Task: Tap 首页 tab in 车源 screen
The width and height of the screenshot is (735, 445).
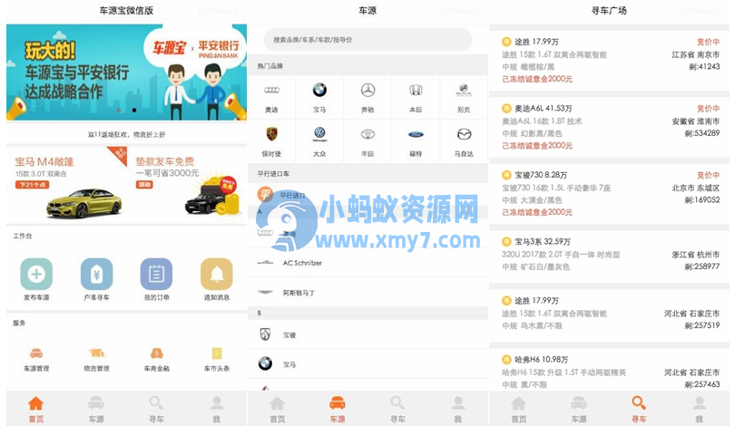Action: 278,409
